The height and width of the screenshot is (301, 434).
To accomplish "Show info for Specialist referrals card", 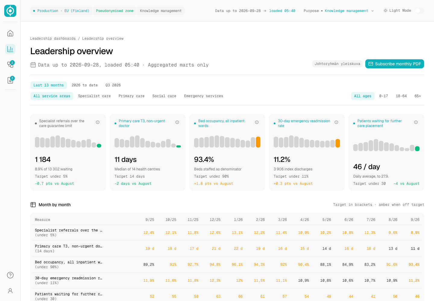I will click(x=98, y=122).
